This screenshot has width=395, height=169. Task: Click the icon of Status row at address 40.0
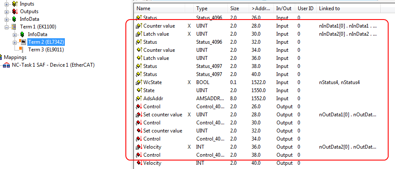point(139,74)
